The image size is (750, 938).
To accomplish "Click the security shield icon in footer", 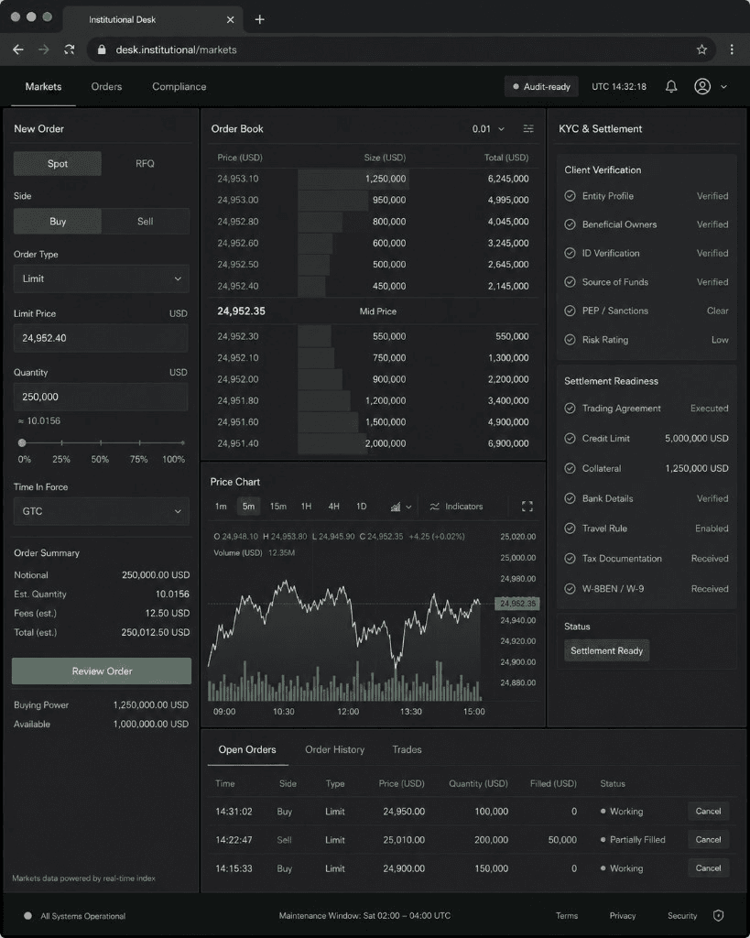I will click(x=718, y=915).
